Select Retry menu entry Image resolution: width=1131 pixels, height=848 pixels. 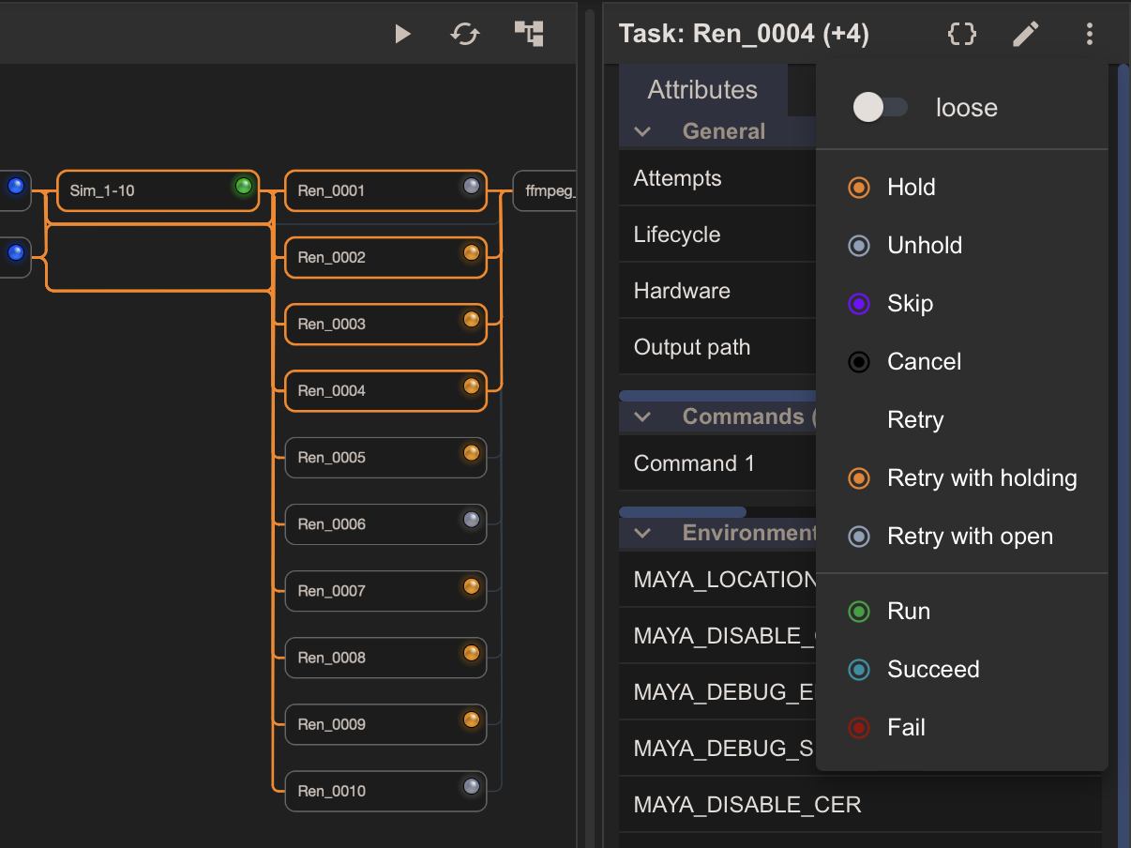tap(962, 419)
